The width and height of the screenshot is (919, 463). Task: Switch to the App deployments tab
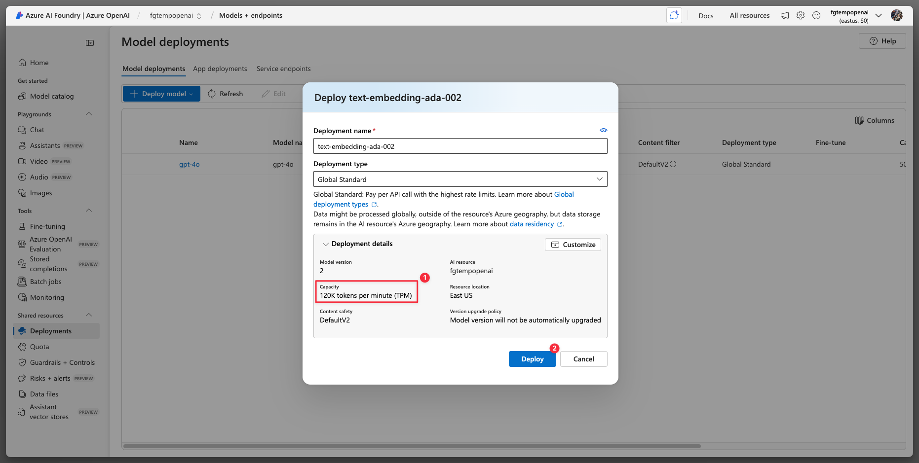point(220,69)
